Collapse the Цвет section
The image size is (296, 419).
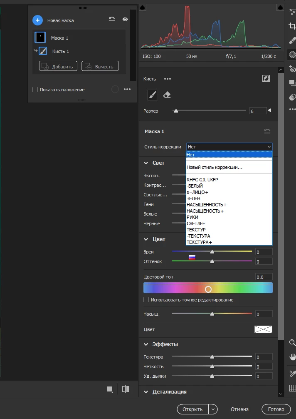click(x=146, y=239)
